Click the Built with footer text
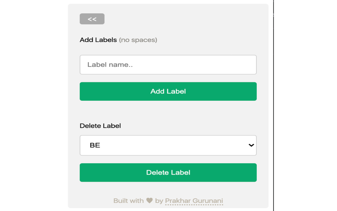The image size is (337, 211). pyautogui.click(x=128, y=201)
